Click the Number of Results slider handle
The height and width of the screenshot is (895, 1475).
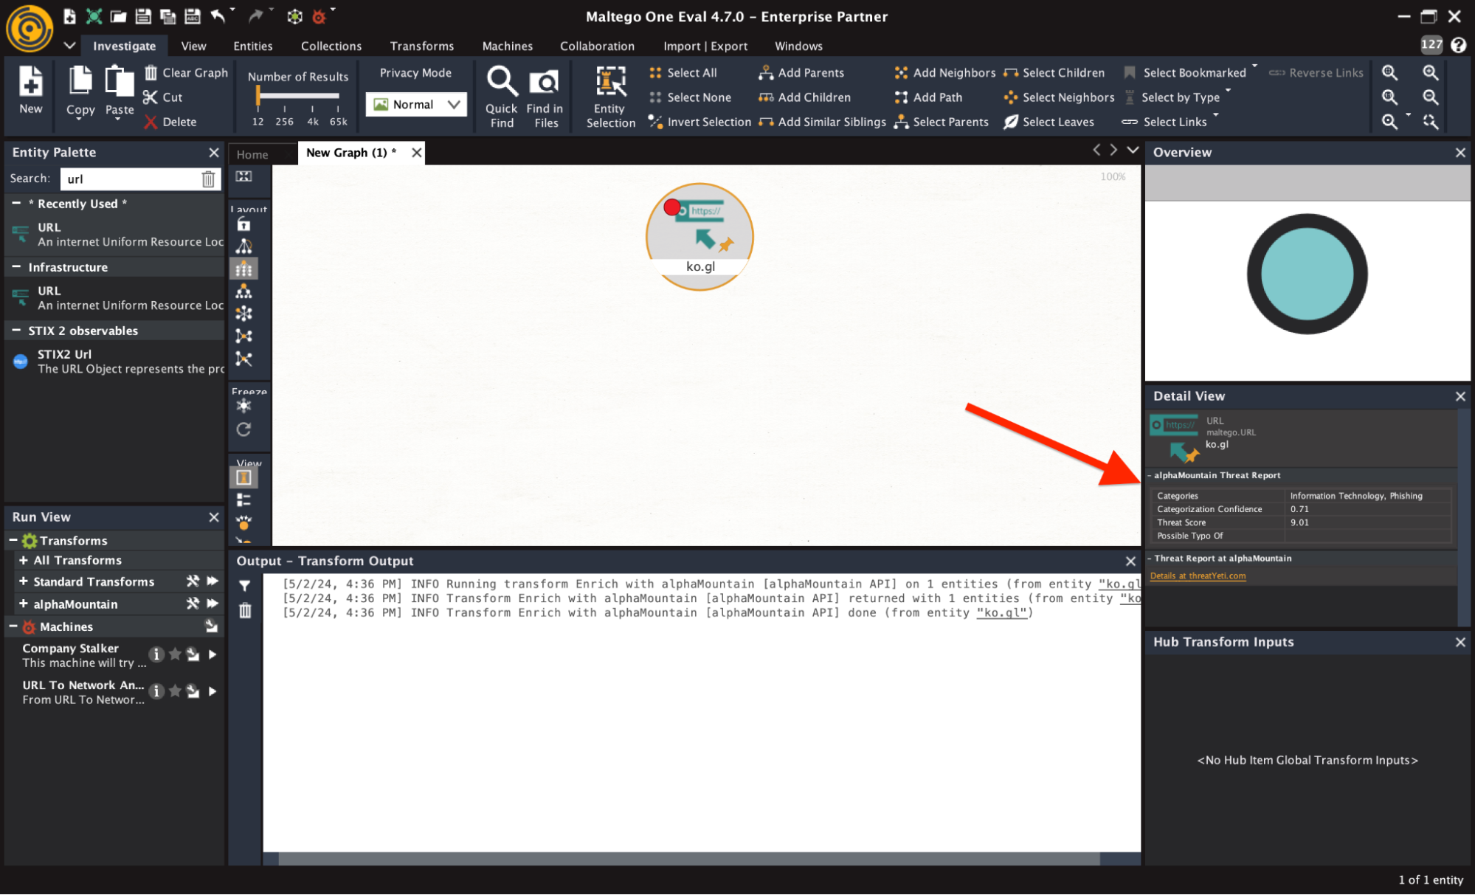(x=258, y=95)
